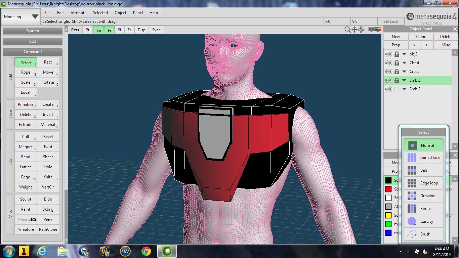
Task: Check the Emb 2 lock checkbox
Action: tap(397, 89)
